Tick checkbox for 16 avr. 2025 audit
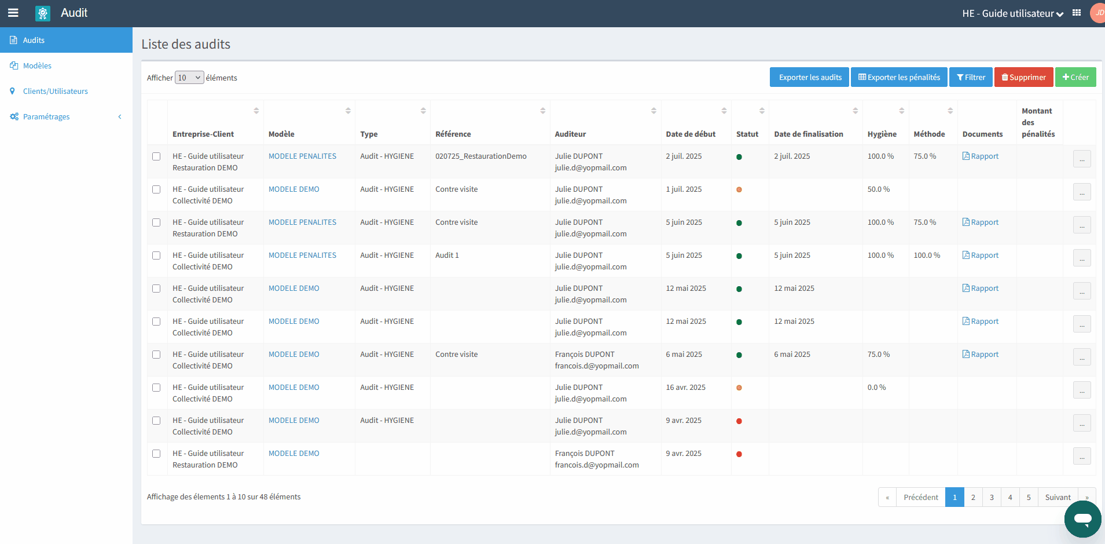The image size is (1105, 544). tap(156, 388)
